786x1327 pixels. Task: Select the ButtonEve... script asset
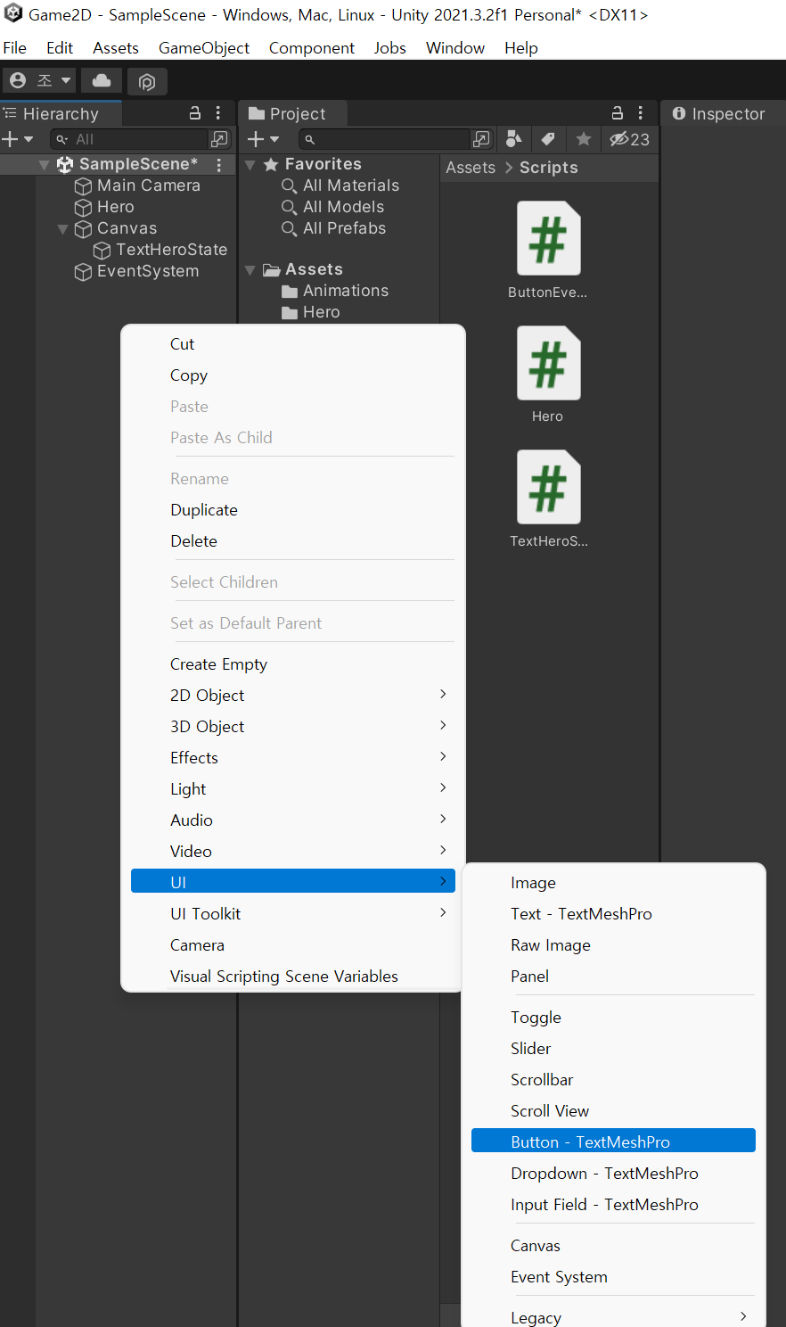pyautogui.click(x=548, y=251)
